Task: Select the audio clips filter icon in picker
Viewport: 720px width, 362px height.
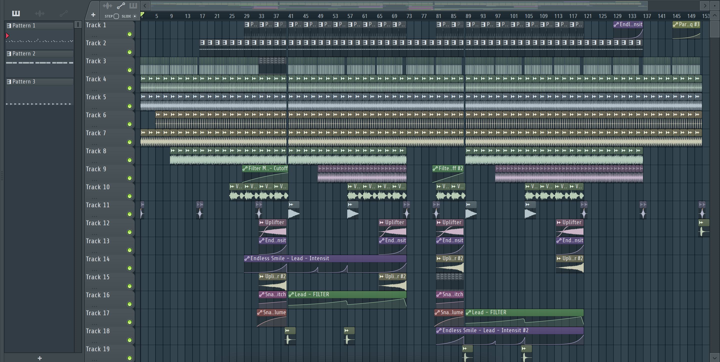Action: click(x=40, y=13)
